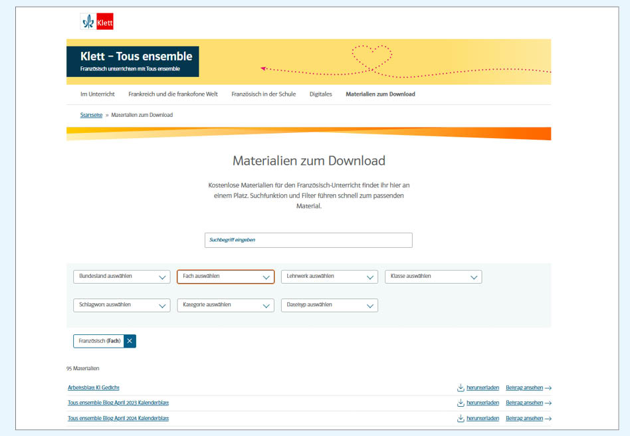Open Tous ensemble Blog April 2023 Kalenderblatt
Image resolution: width=630 pixels, height=436 pixels.
tap(118, 403)
